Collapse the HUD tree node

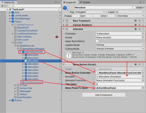[x=13, y=43]
